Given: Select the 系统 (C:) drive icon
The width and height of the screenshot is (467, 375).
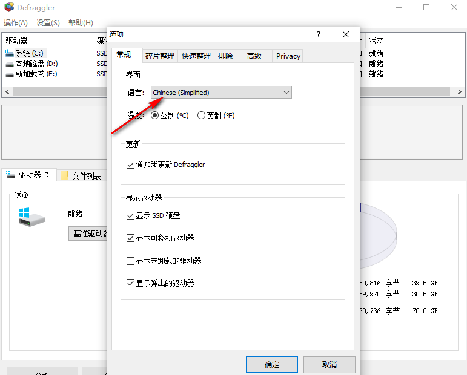Looking at the screenshot, I should click(x=9, y=53).
